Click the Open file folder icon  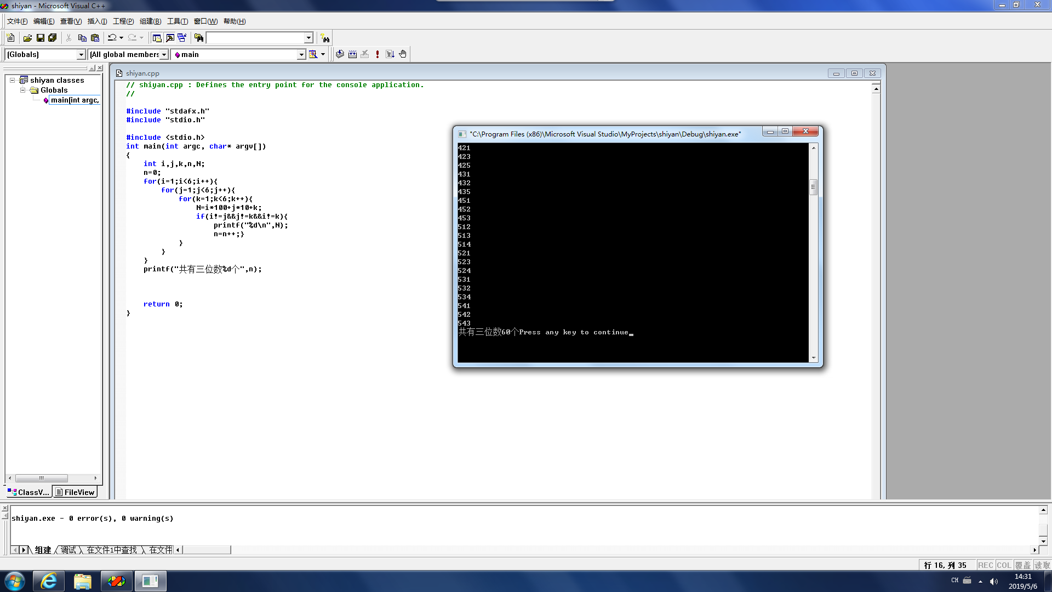click(27, 38)
